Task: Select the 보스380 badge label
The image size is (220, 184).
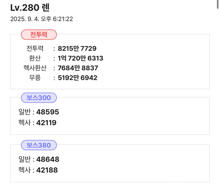Action: pos(39,145)
